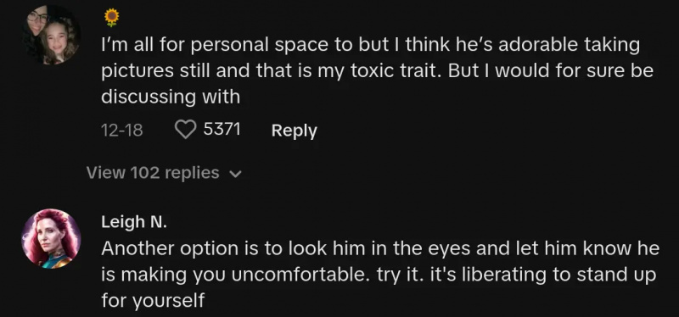Like the comment with the heart icon
The height and width of the screenshot is (317, 679).
coord(185,130)
